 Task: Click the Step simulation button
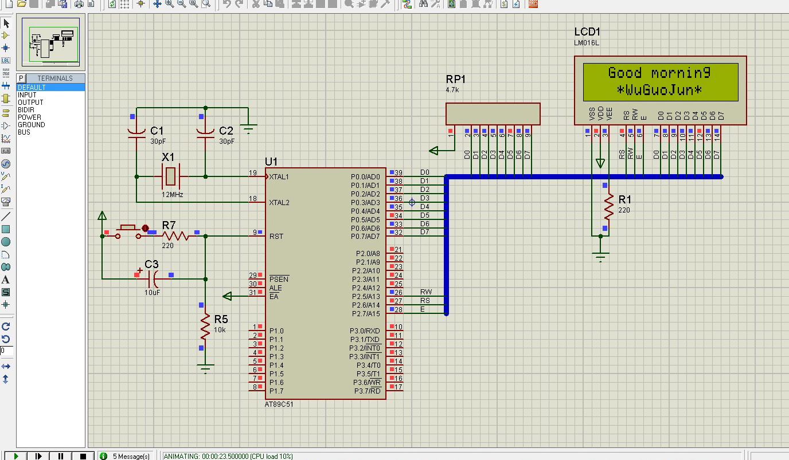point(38,456)
